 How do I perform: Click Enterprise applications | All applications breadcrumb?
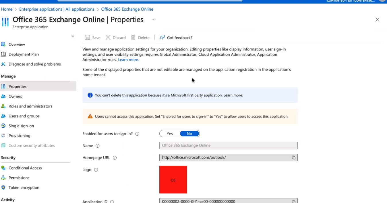tap(57, 9)
